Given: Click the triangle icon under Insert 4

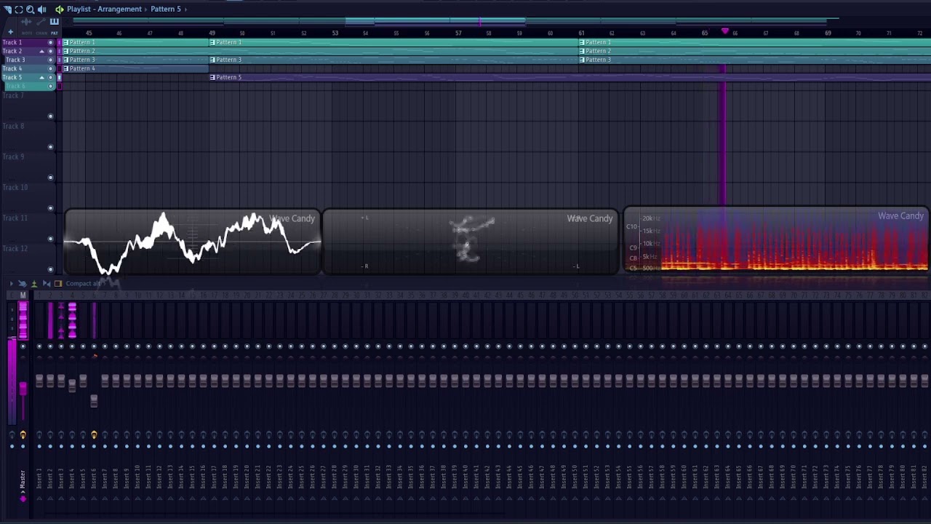Looking at the screenshot, I should (72, 499).
